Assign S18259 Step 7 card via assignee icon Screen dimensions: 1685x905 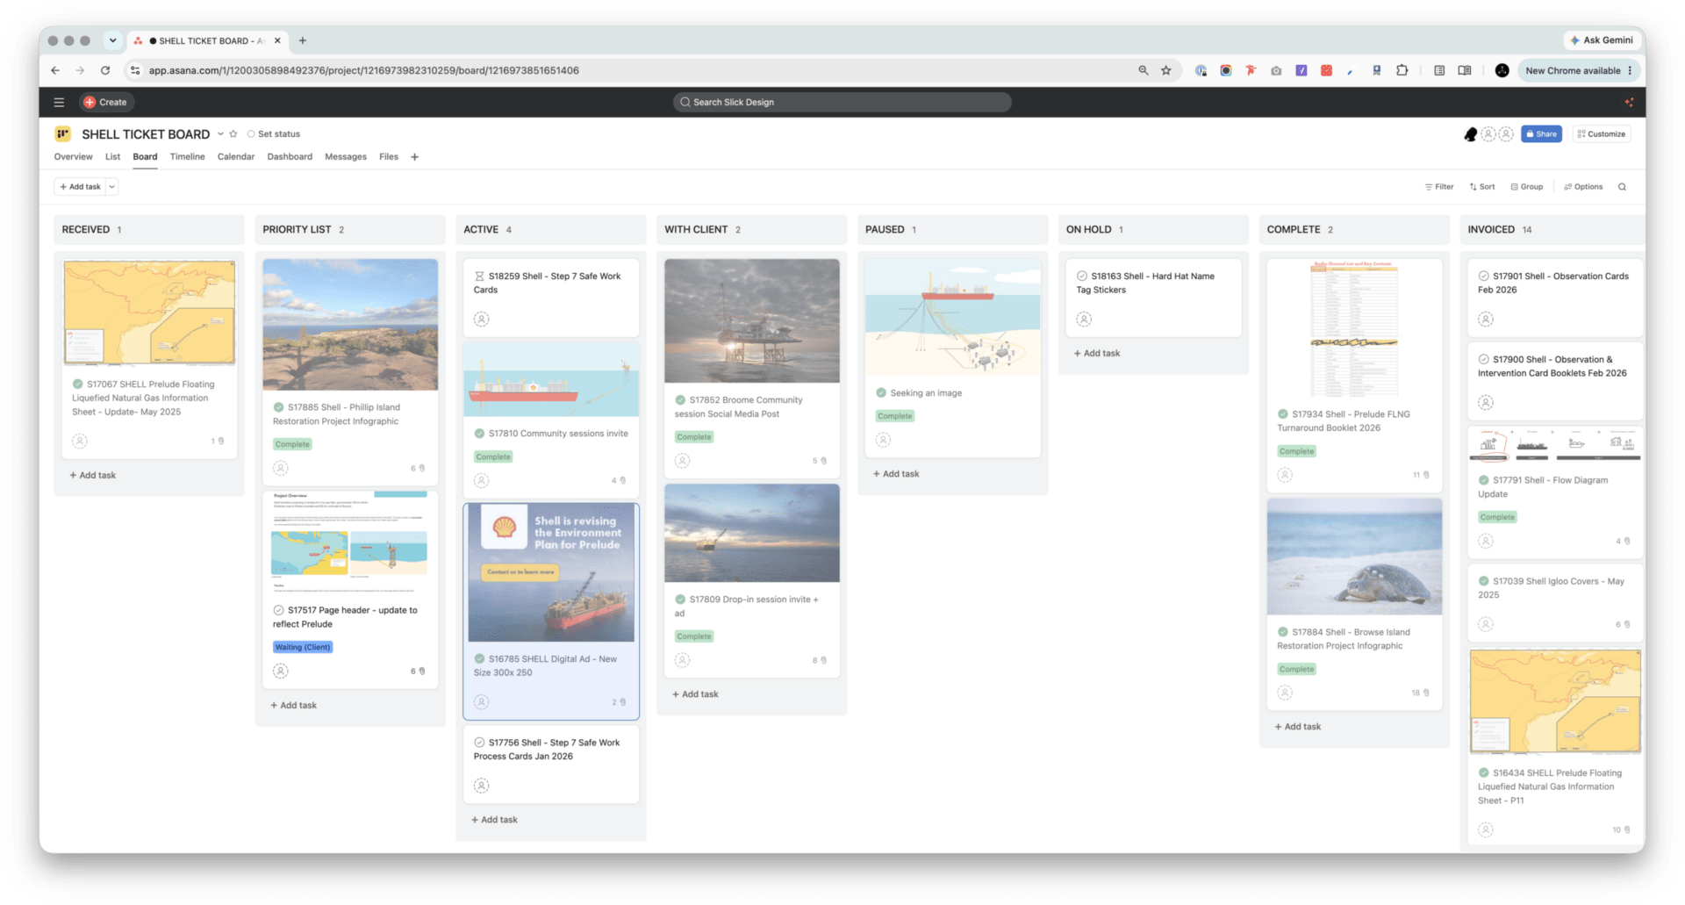482,320
